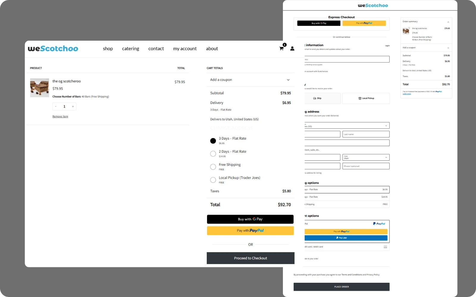476x297 pixels.
Task: Select the Ship delivery toggle on checkout
Action: tap(322, 98)
